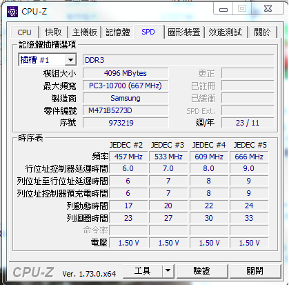Image resolution: width=289 pixels, height=289 pixels.
Task: Click the JEDEC #5 voltage 1.50 V
Action: coord(249,243)
